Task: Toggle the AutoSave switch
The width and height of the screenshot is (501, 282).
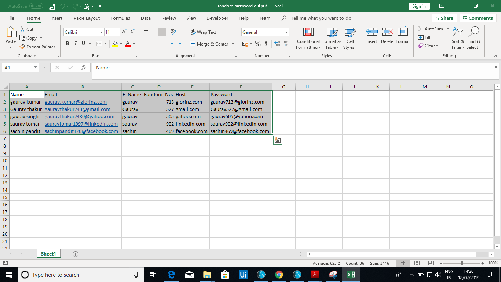Action: click(36, 6)
